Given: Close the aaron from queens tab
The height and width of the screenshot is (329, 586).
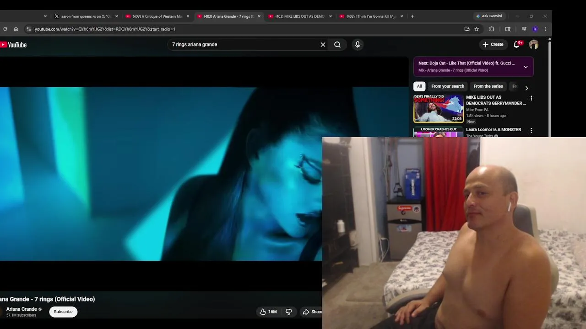Looking at the screenshot, I should [x=116, y=16].
